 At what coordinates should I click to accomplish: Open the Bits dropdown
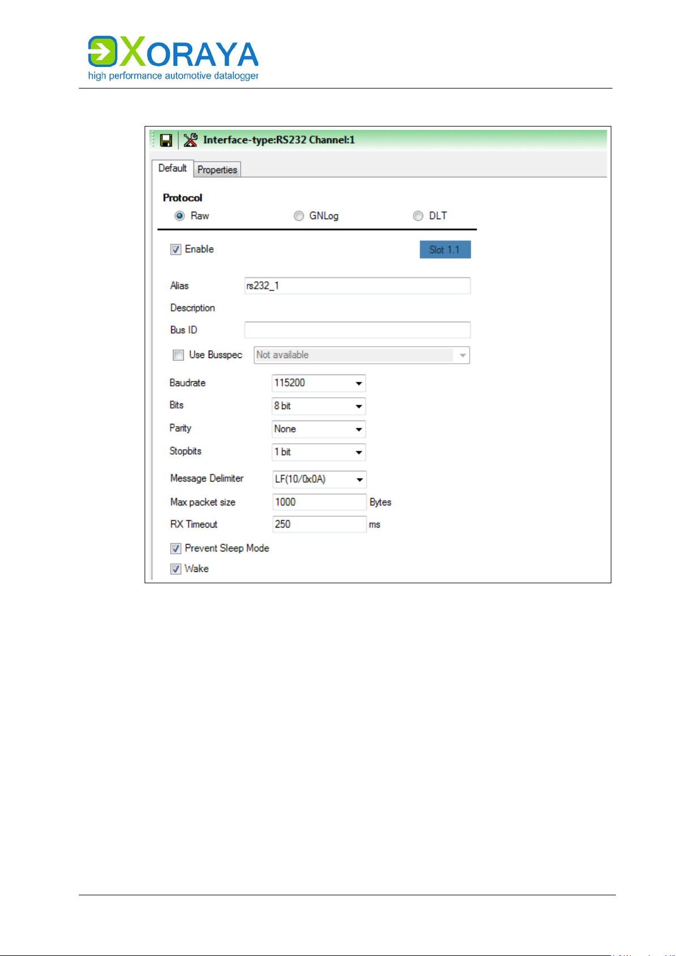coord(319,406)
